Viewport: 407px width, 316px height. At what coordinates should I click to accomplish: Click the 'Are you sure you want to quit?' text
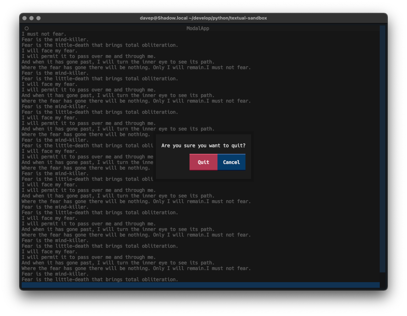(203, 145)
